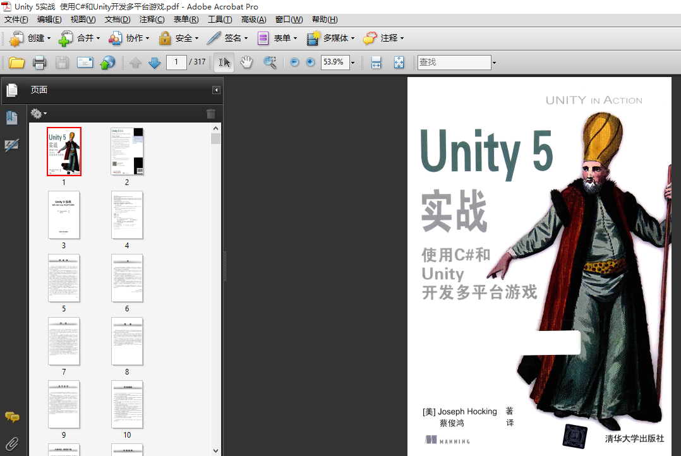Viewport: 681px width, 456px height.
Task: Click the upload globe icon
Action: [107, 63]
